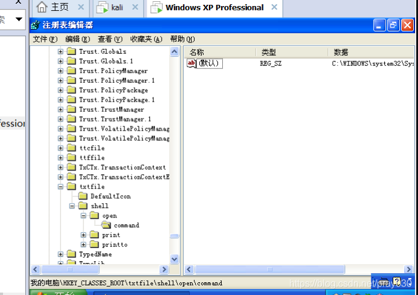Viewport: 418px width, 295px height.
Task: Click values pane scroll left arrow
Action: pos(189,270)
